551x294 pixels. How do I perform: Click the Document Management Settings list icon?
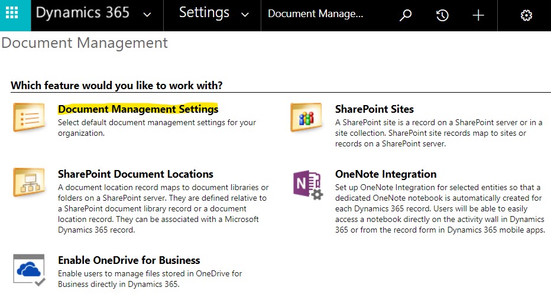pos(29,117)
